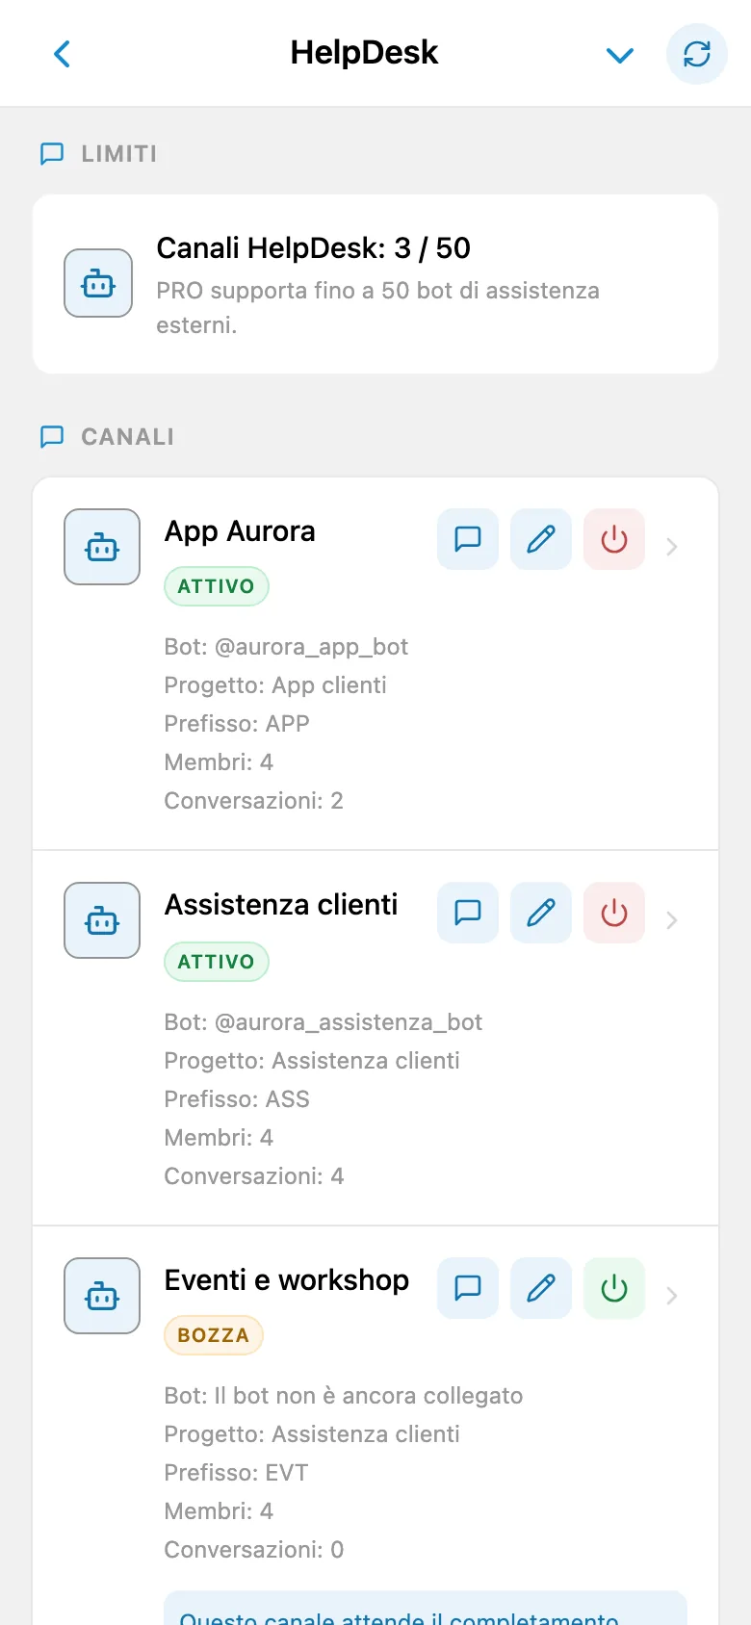Edit the App Aurora channel
The width and height of the screenshot is (751, 1625).
(541, 539)
